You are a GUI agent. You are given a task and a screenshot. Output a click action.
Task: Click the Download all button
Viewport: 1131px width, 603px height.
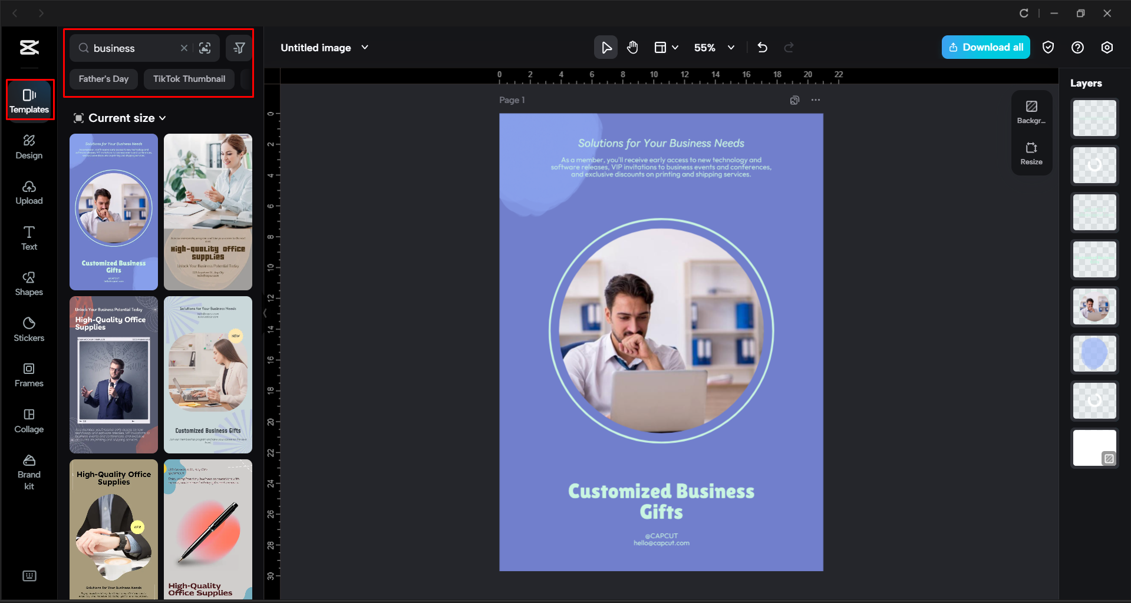pos(985,48)
